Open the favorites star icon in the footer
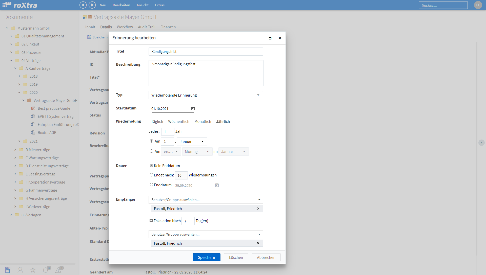The width and height of the screenshot is (486, 275). click(33, 270)
